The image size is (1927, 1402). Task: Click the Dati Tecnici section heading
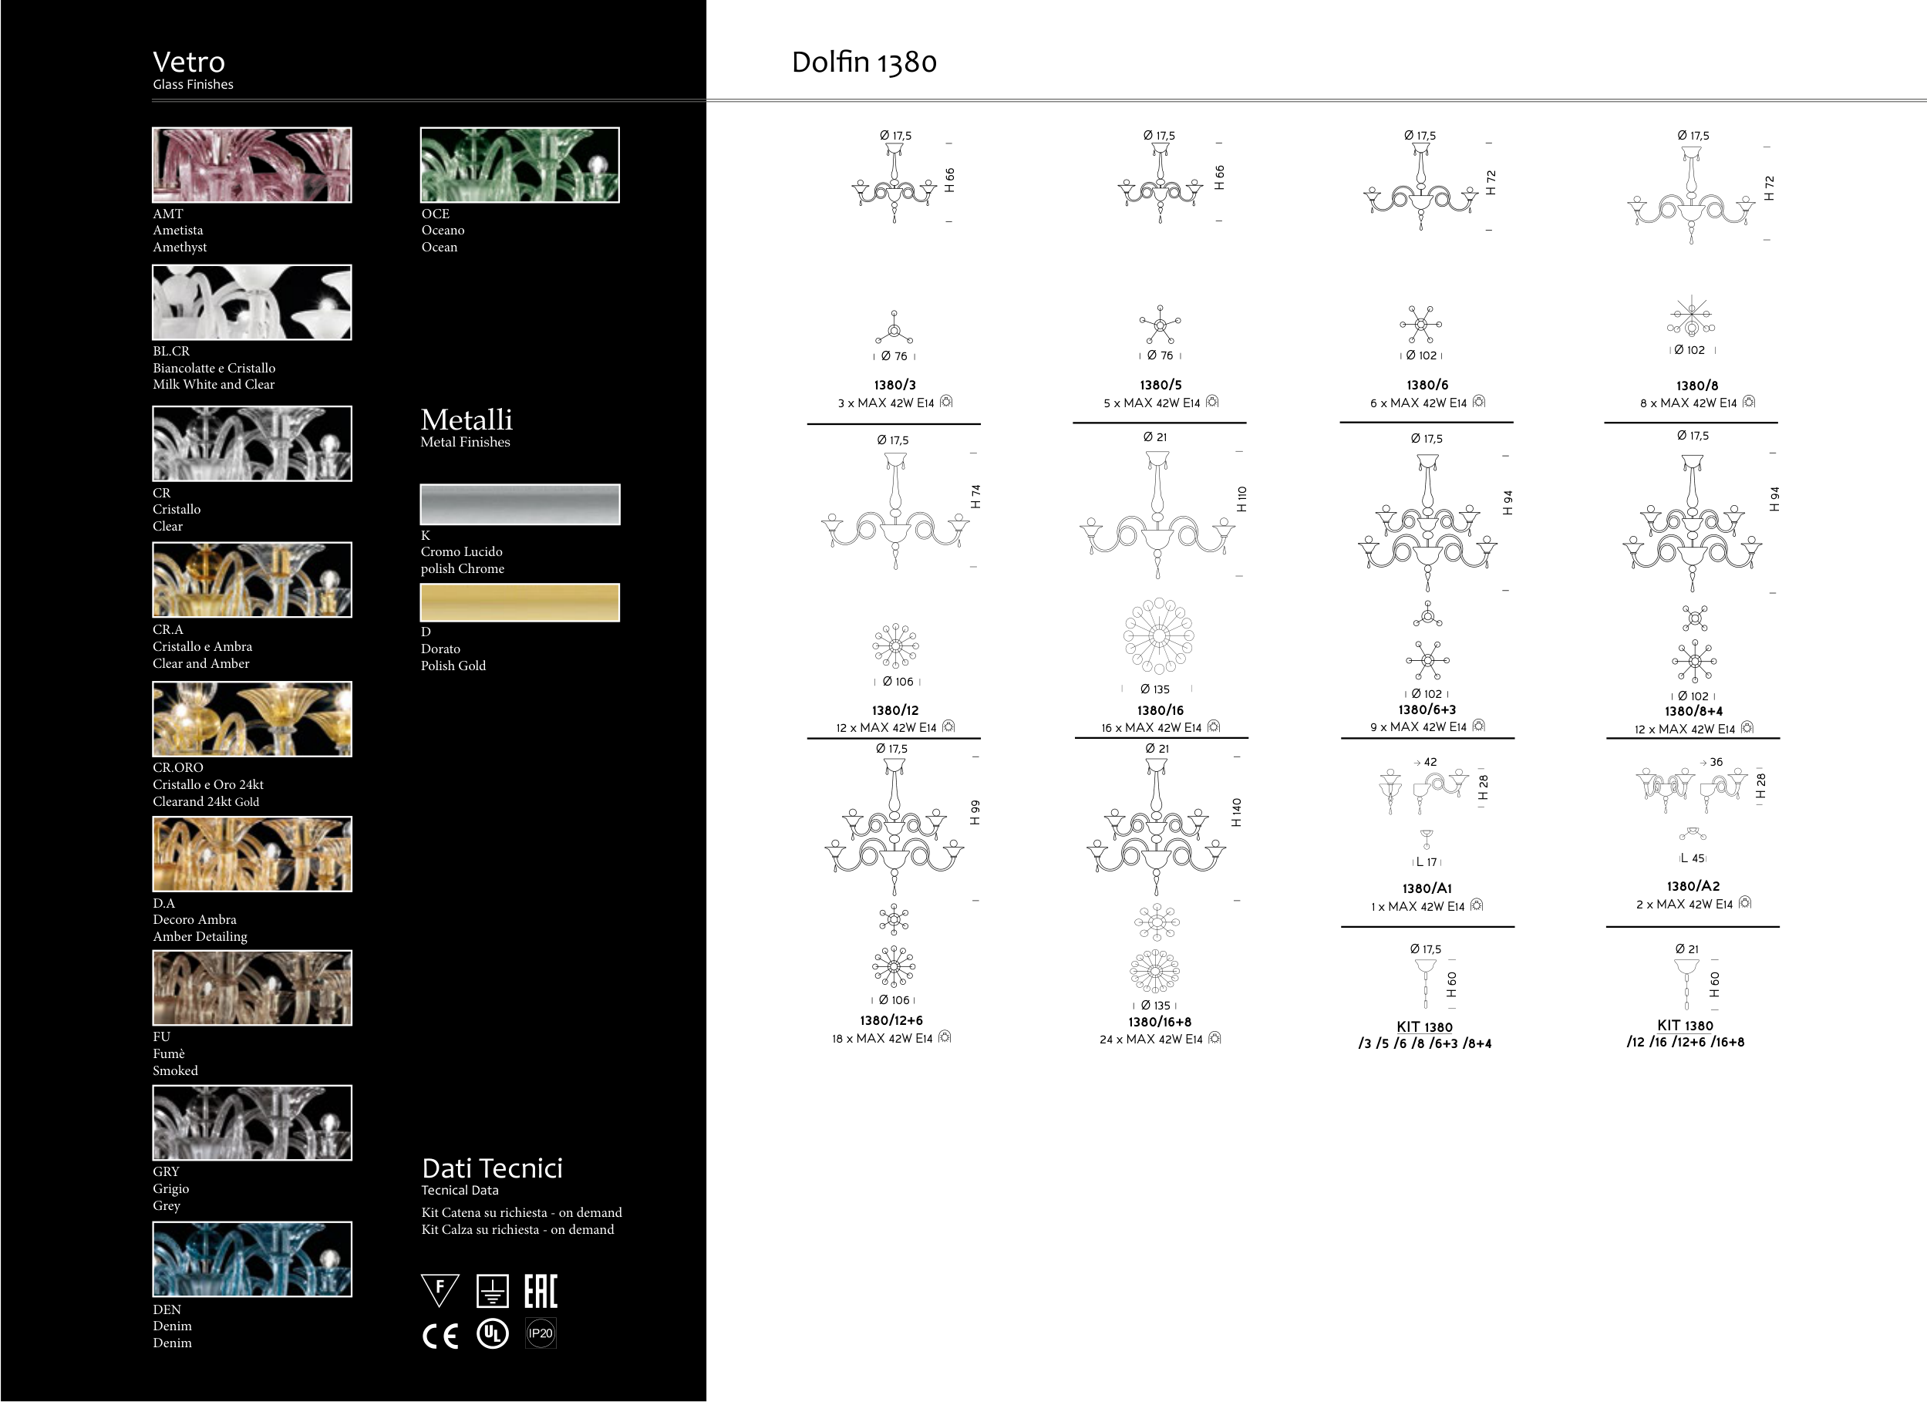(x=492, y=1168)
